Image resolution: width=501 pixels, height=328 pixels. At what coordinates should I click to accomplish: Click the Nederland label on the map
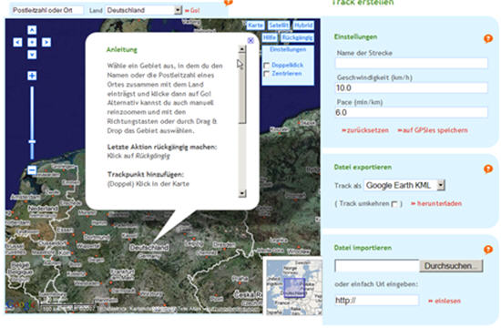[43, 209]
